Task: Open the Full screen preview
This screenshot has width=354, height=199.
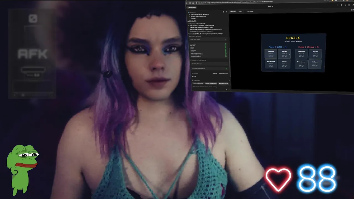Action: pyautogui.click(x=250, y=12)
